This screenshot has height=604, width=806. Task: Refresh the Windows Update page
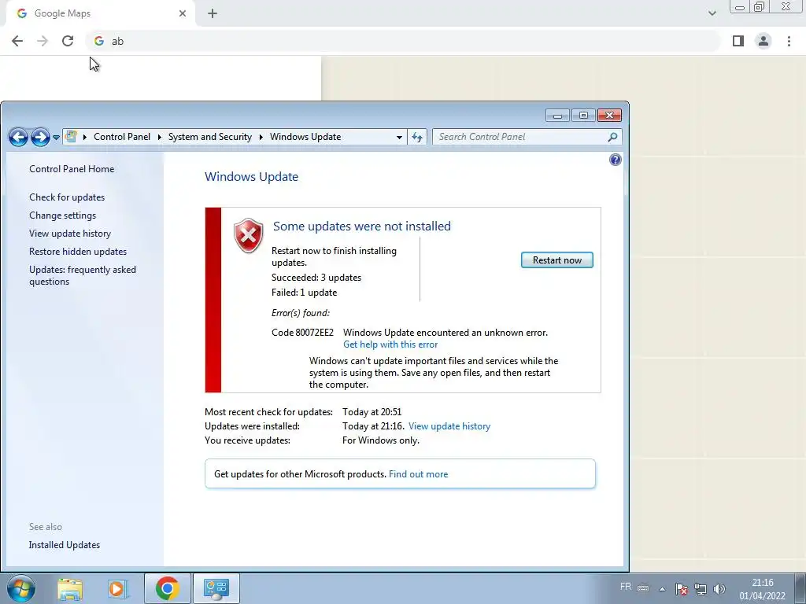point(417,137)
